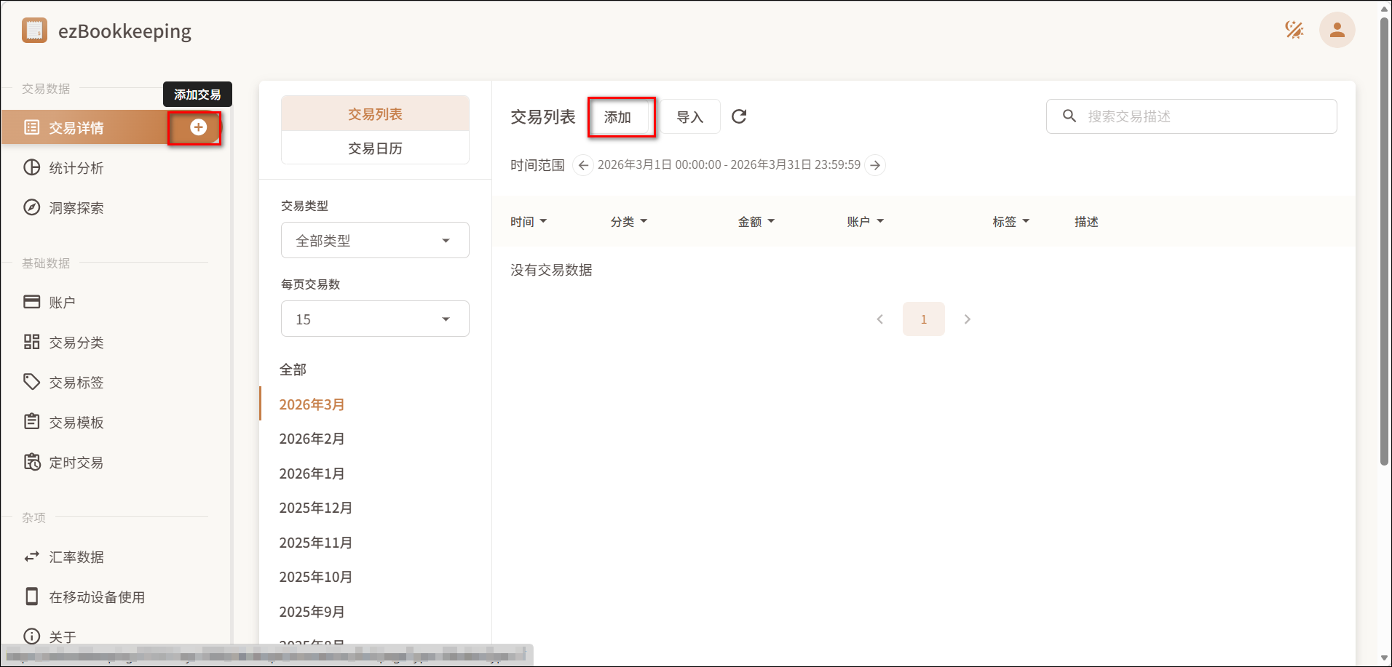
Task: Click the 添加 button
Action: [617, 117]
